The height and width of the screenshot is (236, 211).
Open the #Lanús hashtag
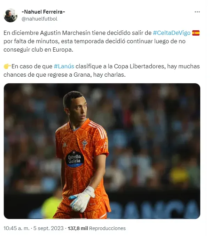click(x=64, y=66)
